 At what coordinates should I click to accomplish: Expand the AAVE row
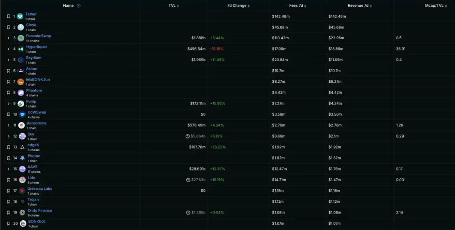pyautogui.click(x=8, y=169)
